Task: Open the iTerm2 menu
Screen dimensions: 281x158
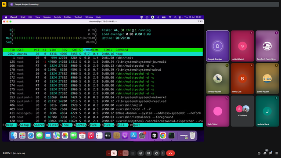Action: tap(14, 17)
